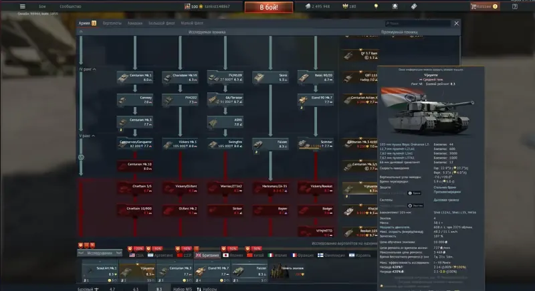Click the silver lions balance 2 495 948
Screen dimensions: 535x291
tap(318, 7)
